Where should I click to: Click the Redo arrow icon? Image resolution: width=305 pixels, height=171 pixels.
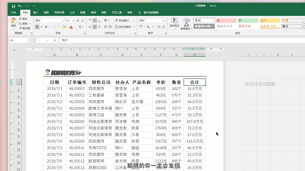(x=27, y=6)
